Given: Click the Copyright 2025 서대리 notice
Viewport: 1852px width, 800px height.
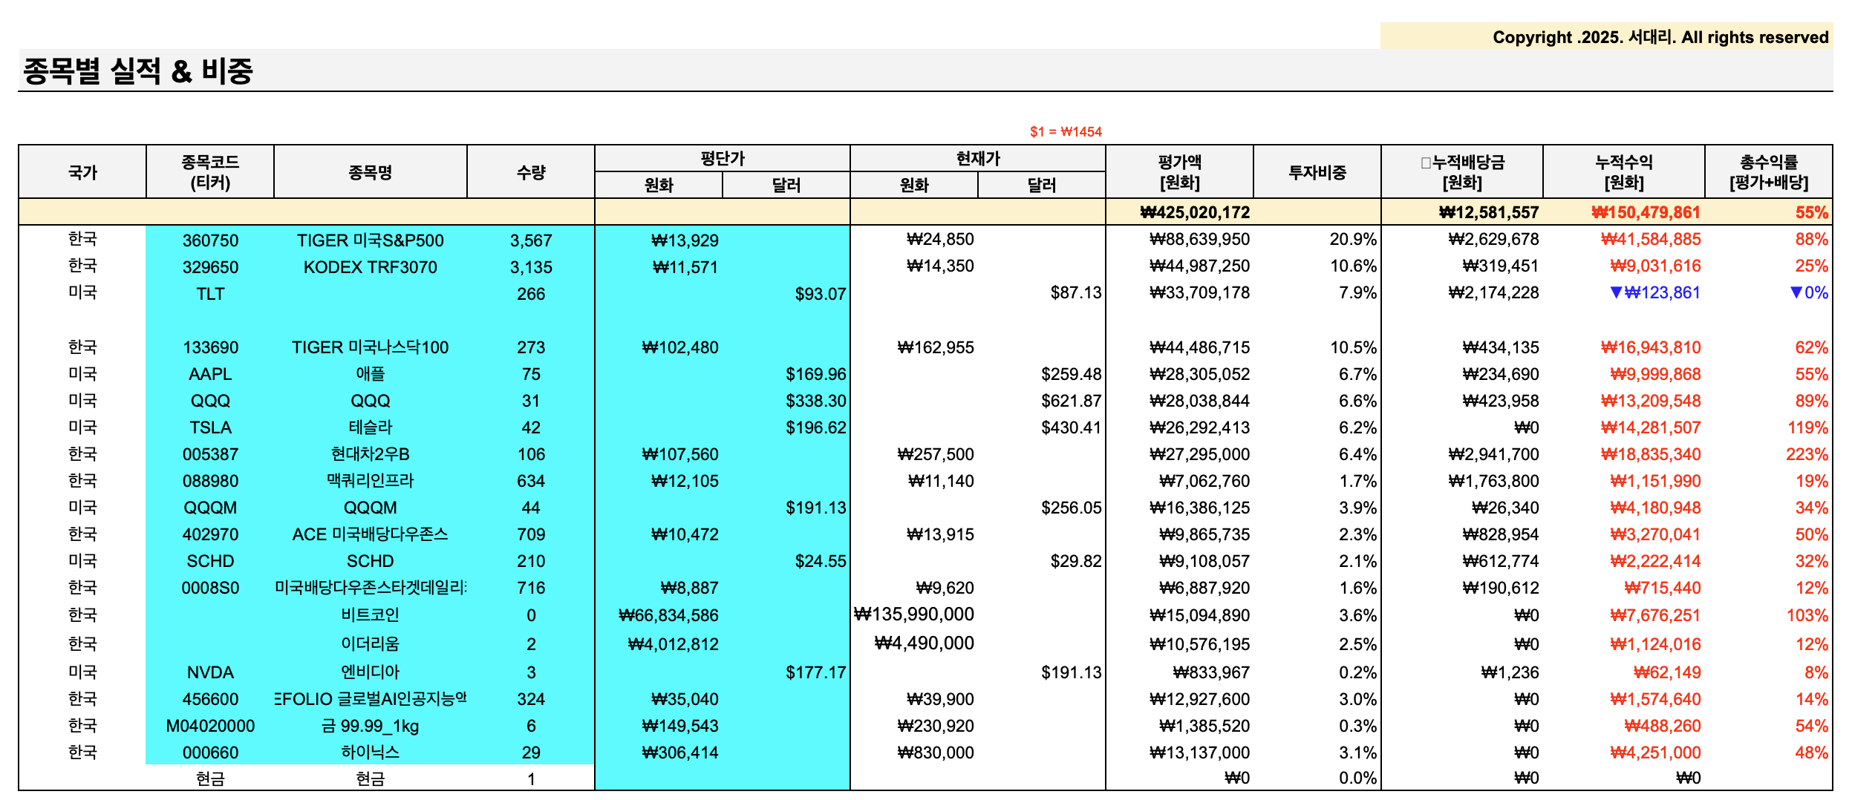Looking at the screenshot, I should (x=1660, y=37).
